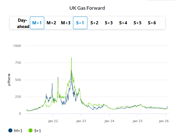Show the M+3 contract series
This screenshot has width=175, height=137.
click(66, 23)
